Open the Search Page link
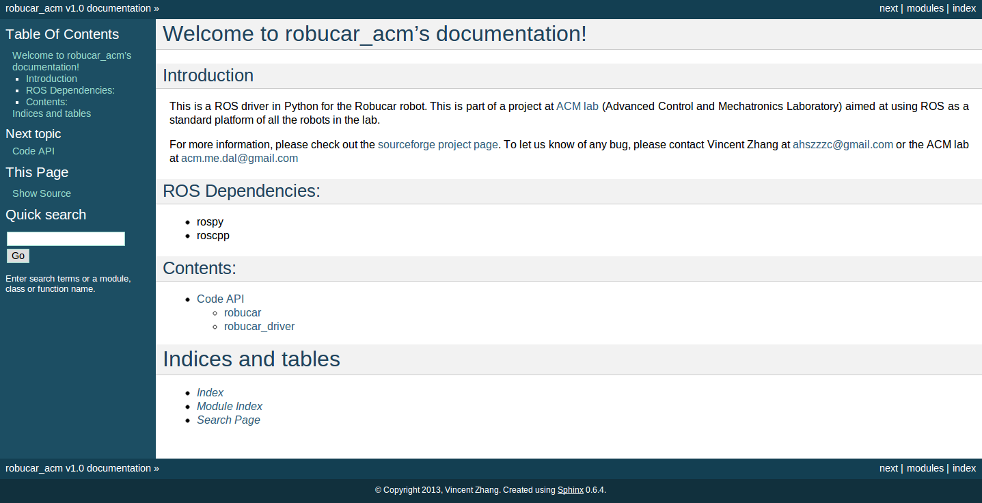Image resolution: width=982 pixels, height=503 pixels. [x=228, y=420]
